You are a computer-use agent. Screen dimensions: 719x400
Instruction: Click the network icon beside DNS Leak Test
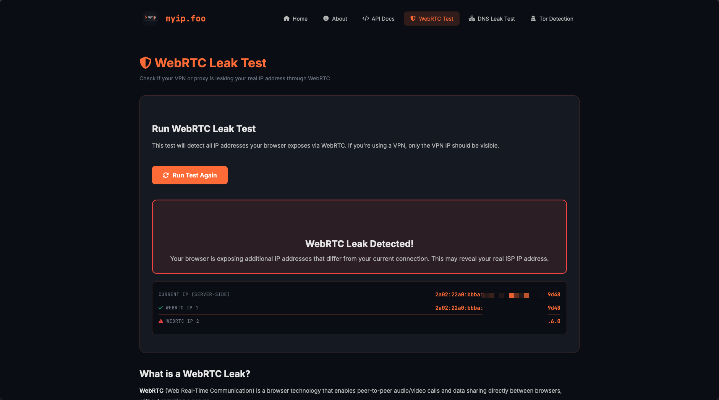point(472,18)
